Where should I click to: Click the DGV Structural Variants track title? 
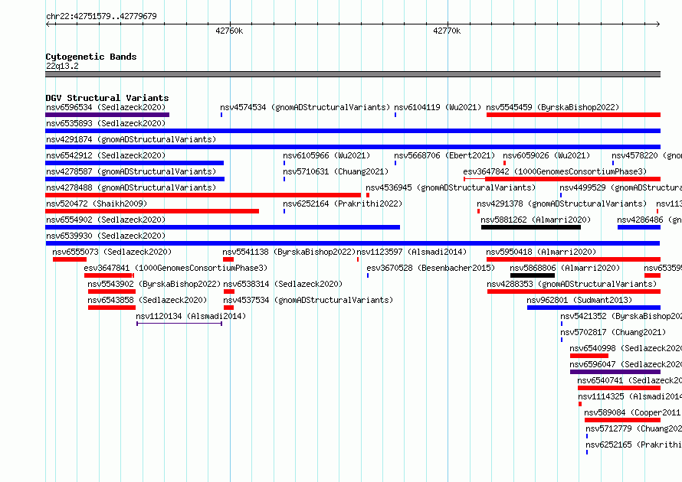coord(107,98)
